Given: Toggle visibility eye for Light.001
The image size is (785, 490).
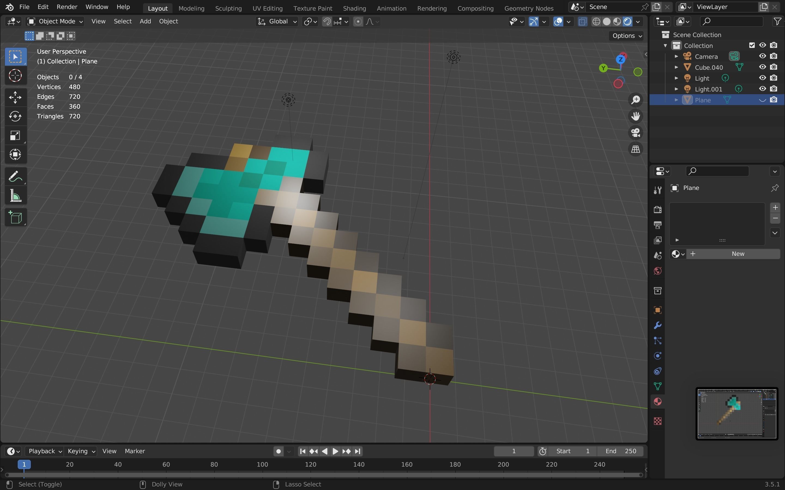Looking at the screenshot, I should [x=762, y=89].
